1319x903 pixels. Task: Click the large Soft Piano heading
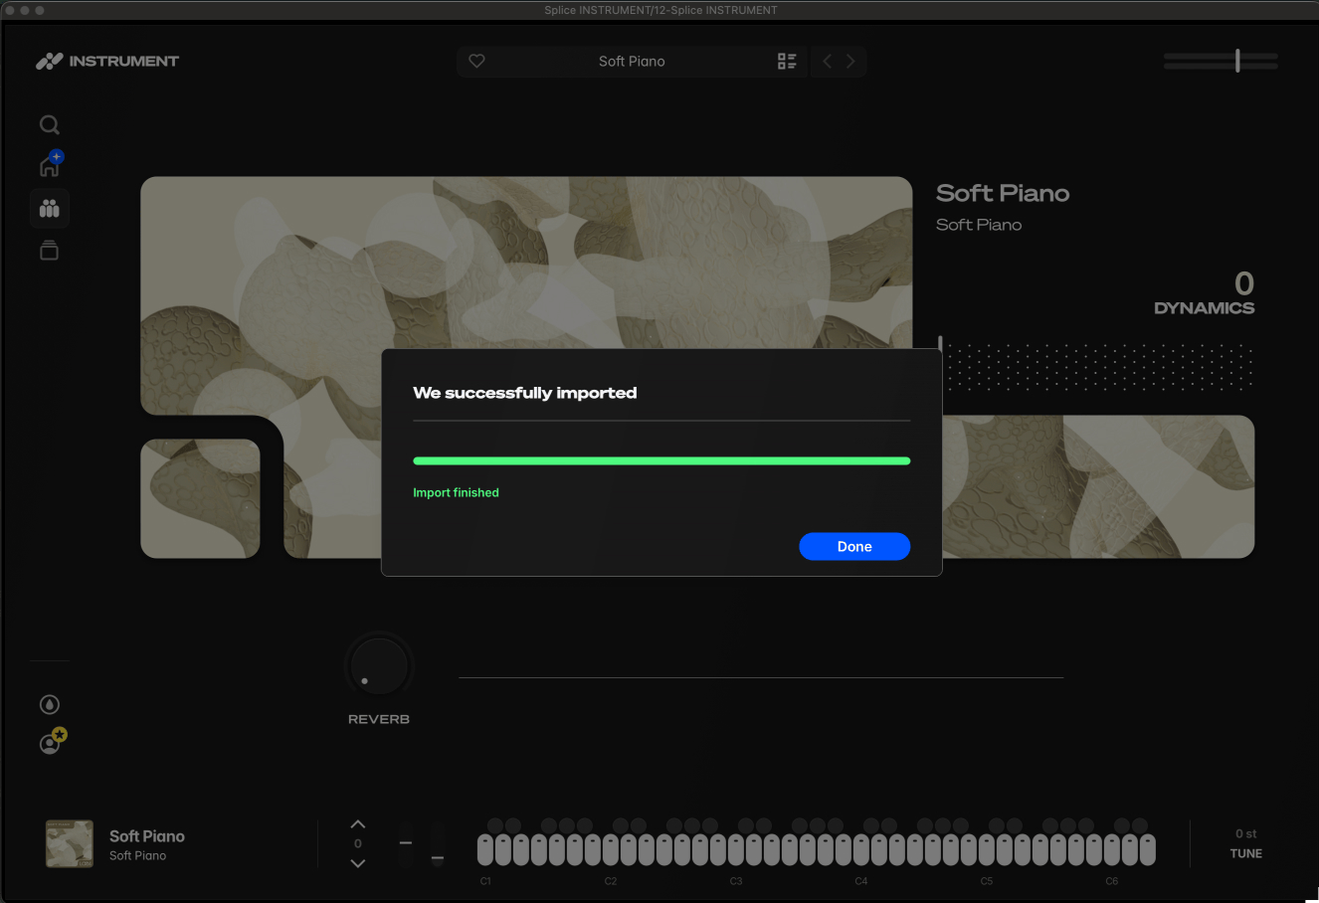click(1003, 193)
